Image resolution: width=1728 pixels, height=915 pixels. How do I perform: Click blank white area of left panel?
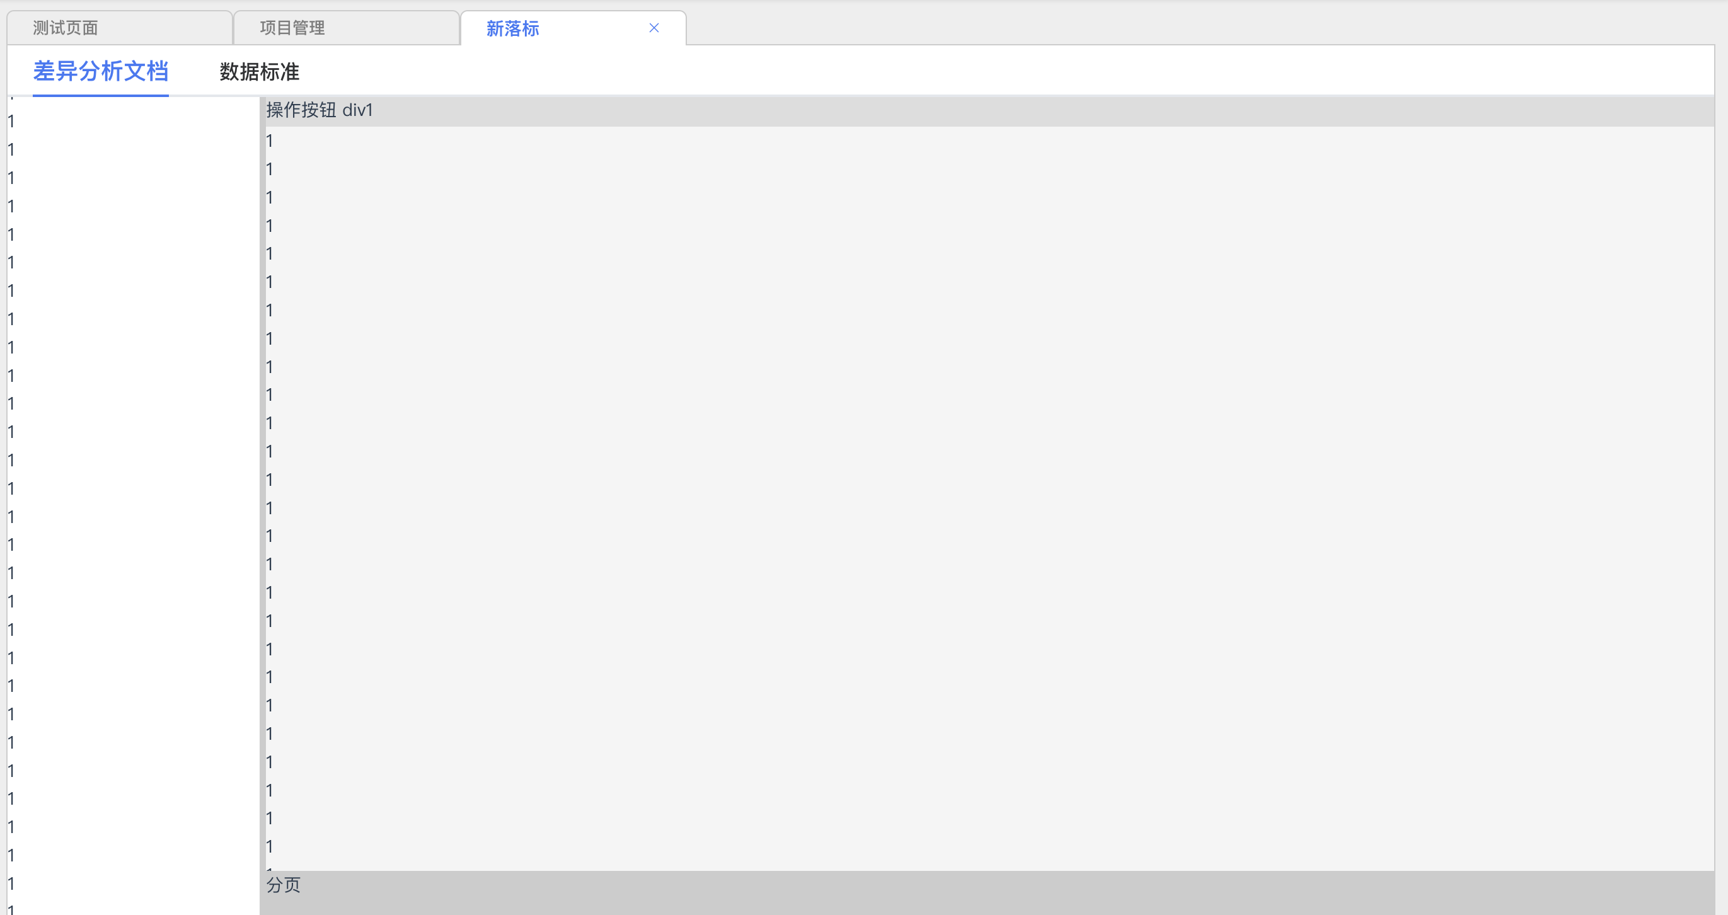[134, 469]
